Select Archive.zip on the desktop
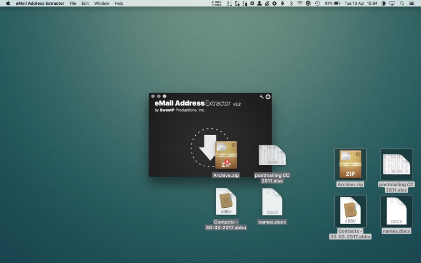 click(x=350, y=164)
